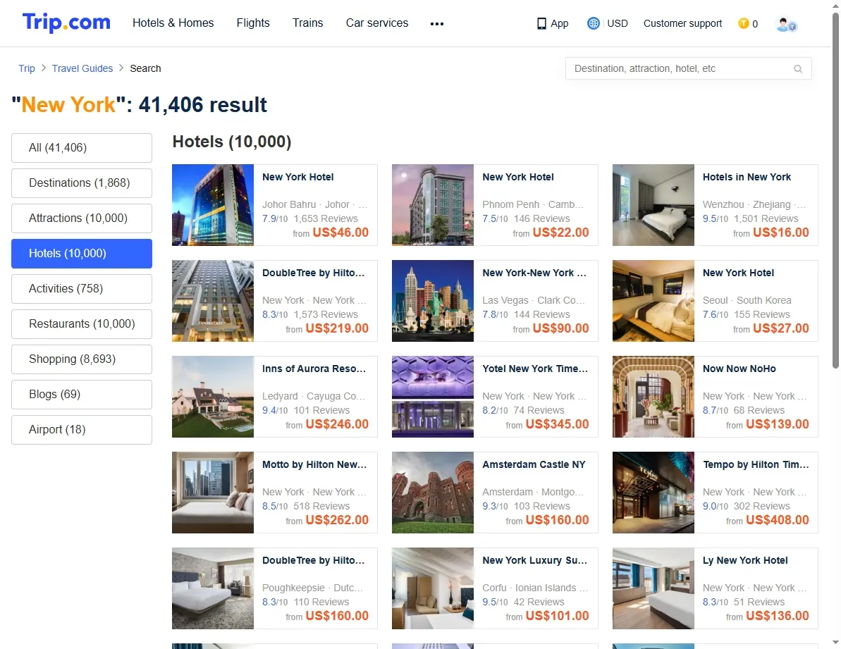Image resolution: width=841 pixels, height=649 pixels.
Task: Open the Car services menu
Action: [377, 23]
